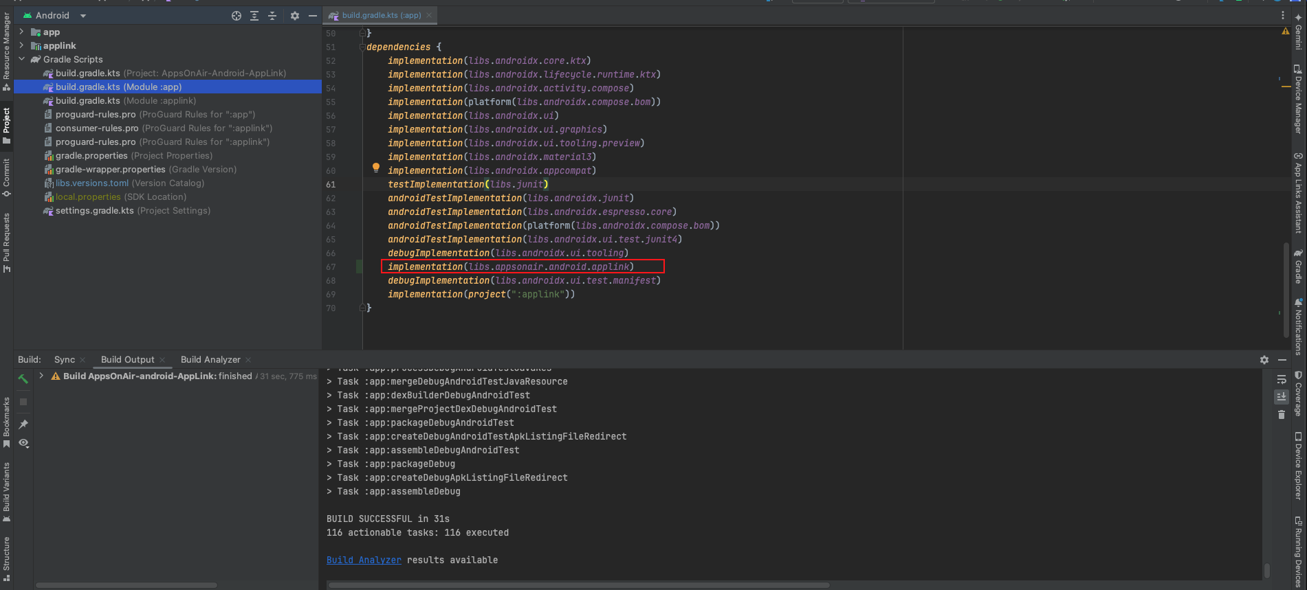Open Running Devices side panel
This screenshot has height=590, width=1307.
point(1298,552)
